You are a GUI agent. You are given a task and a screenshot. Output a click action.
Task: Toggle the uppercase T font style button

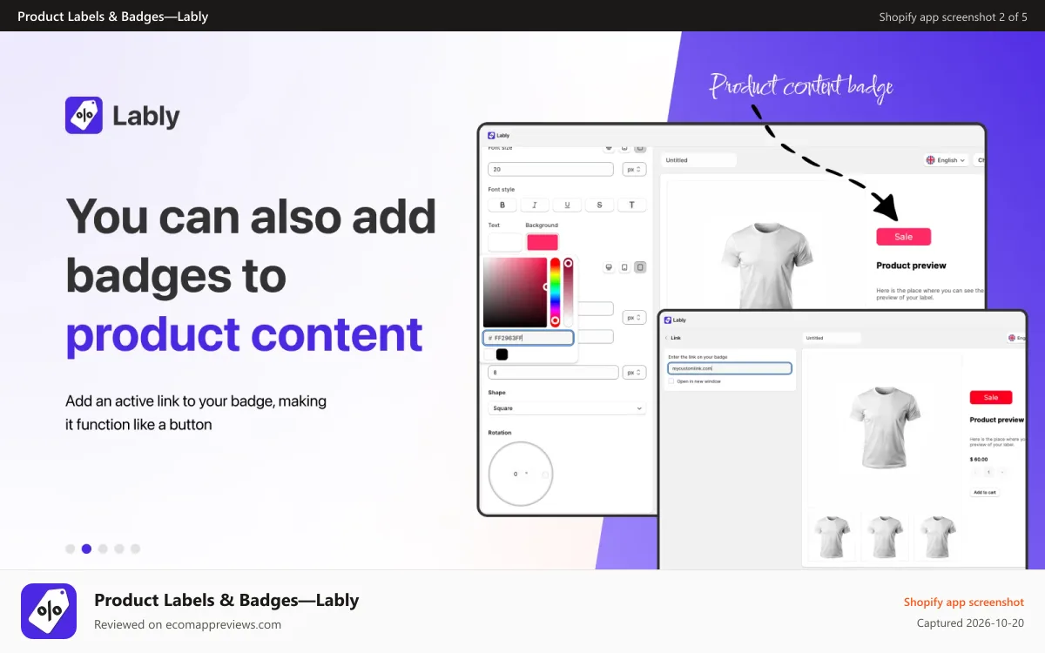[x=631, y=205]
